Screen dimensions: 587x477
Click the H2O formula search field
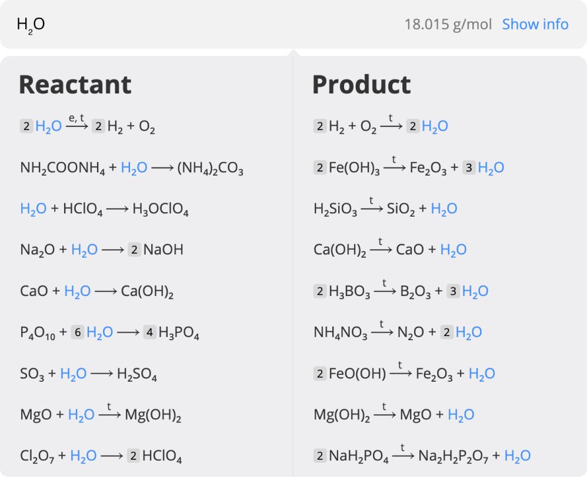tap(27, 24)
